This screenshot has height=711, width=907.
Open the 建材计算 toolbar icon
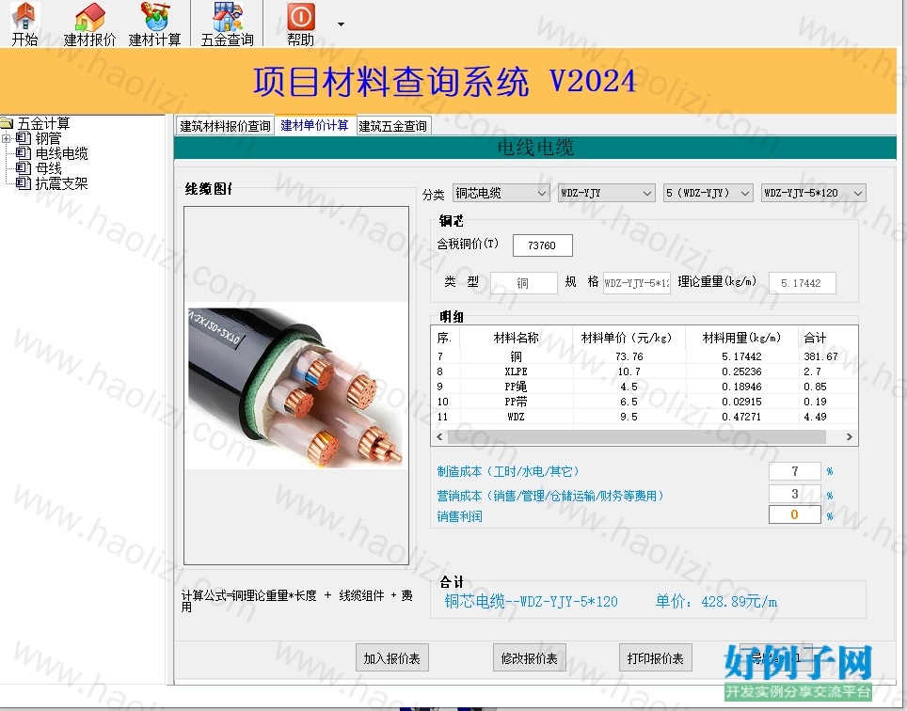pyautogui.click(x=155, y=24)
